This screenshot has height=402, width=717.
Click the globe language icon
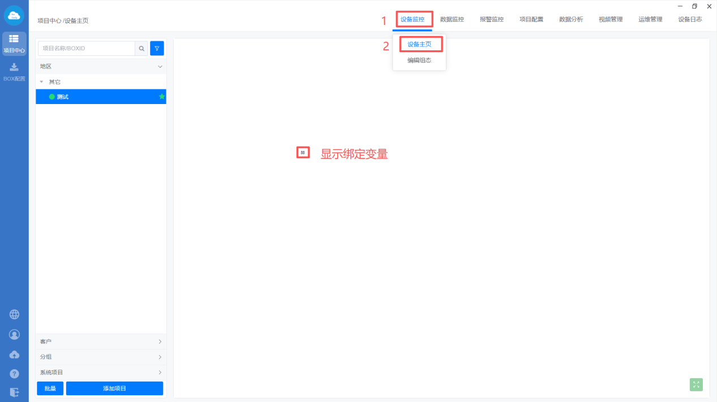pyautogui.click(x=14, y=314)
